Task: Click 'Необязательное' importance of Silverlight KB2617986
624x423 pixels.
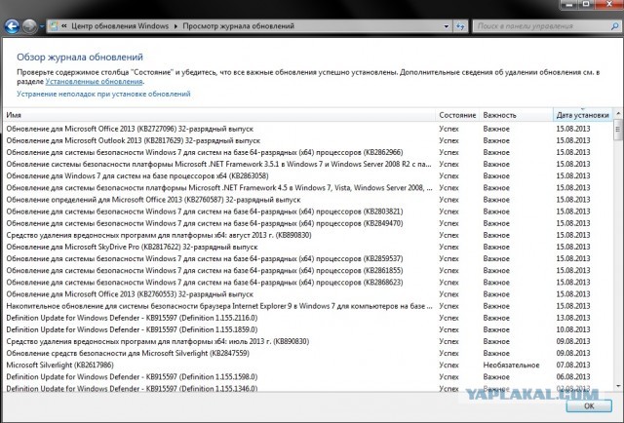Action: tap(511, 365)
